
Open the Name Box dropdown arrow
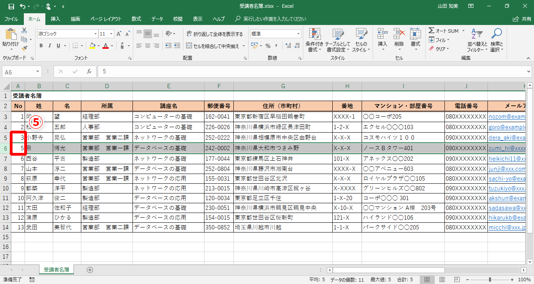coord(38,72)
